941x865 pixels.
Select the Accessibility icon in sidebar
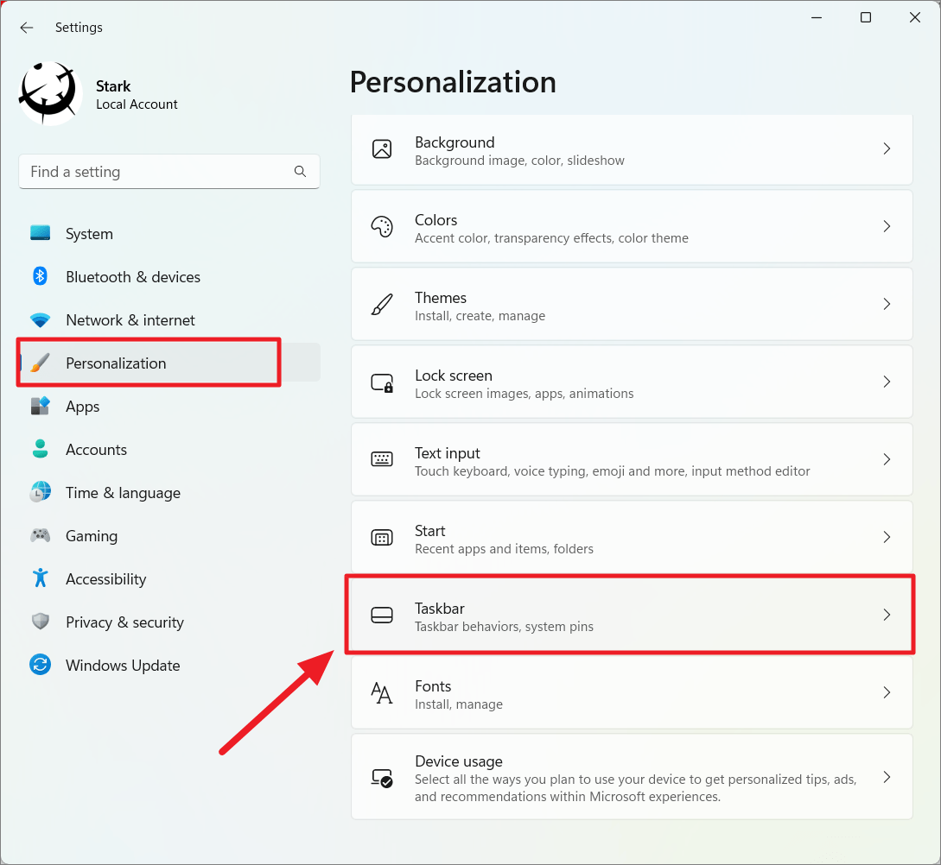tap(41, 578)
